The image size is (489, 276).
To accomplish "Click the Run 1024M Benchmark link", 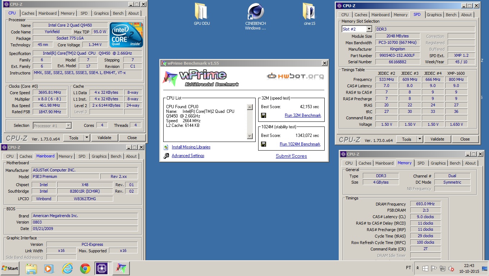I will pos(300,144).
